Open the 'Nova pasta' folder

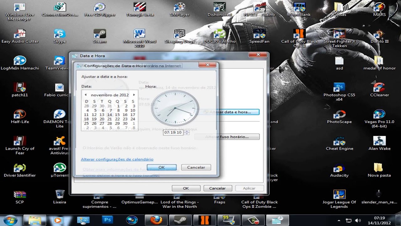click(379, 170)
